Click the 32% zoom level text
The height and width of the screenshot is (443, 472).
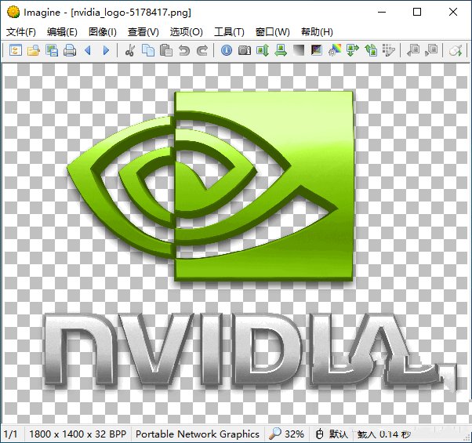click(x=294, y=434)
